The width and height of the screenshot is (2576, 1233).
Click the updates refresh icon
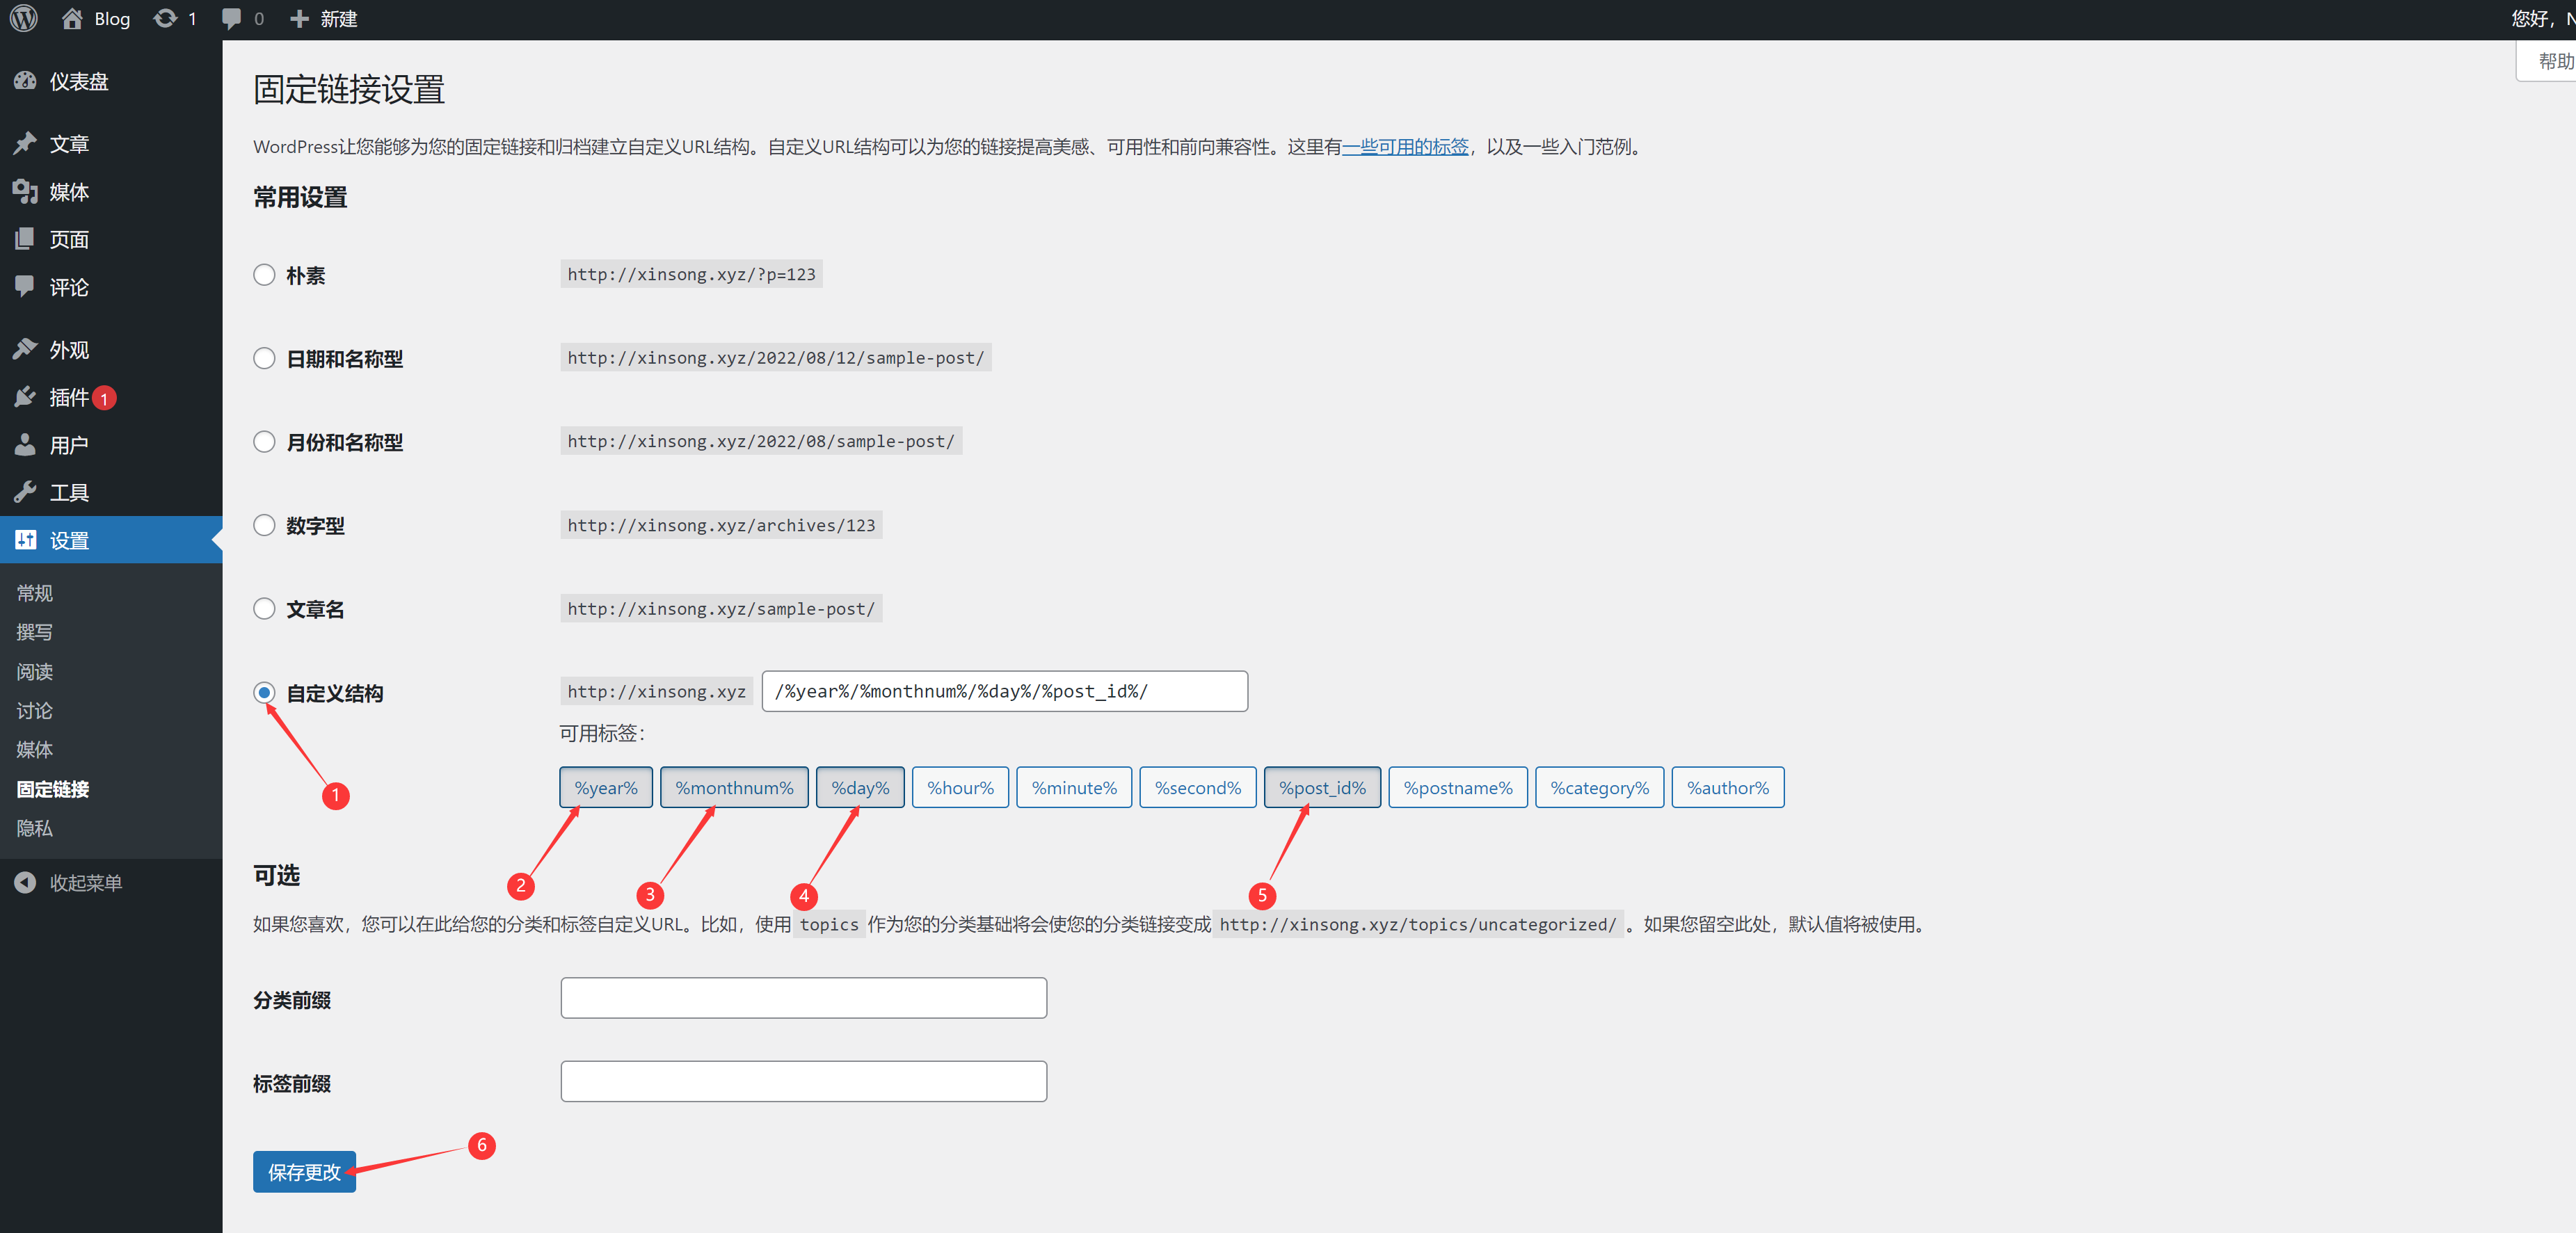[x=165, y=19]
